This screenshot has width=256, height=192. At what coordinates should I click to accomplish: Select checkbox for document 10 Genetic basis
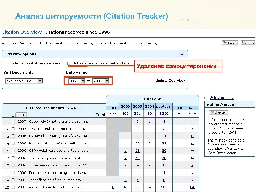(x=13, y=187)
